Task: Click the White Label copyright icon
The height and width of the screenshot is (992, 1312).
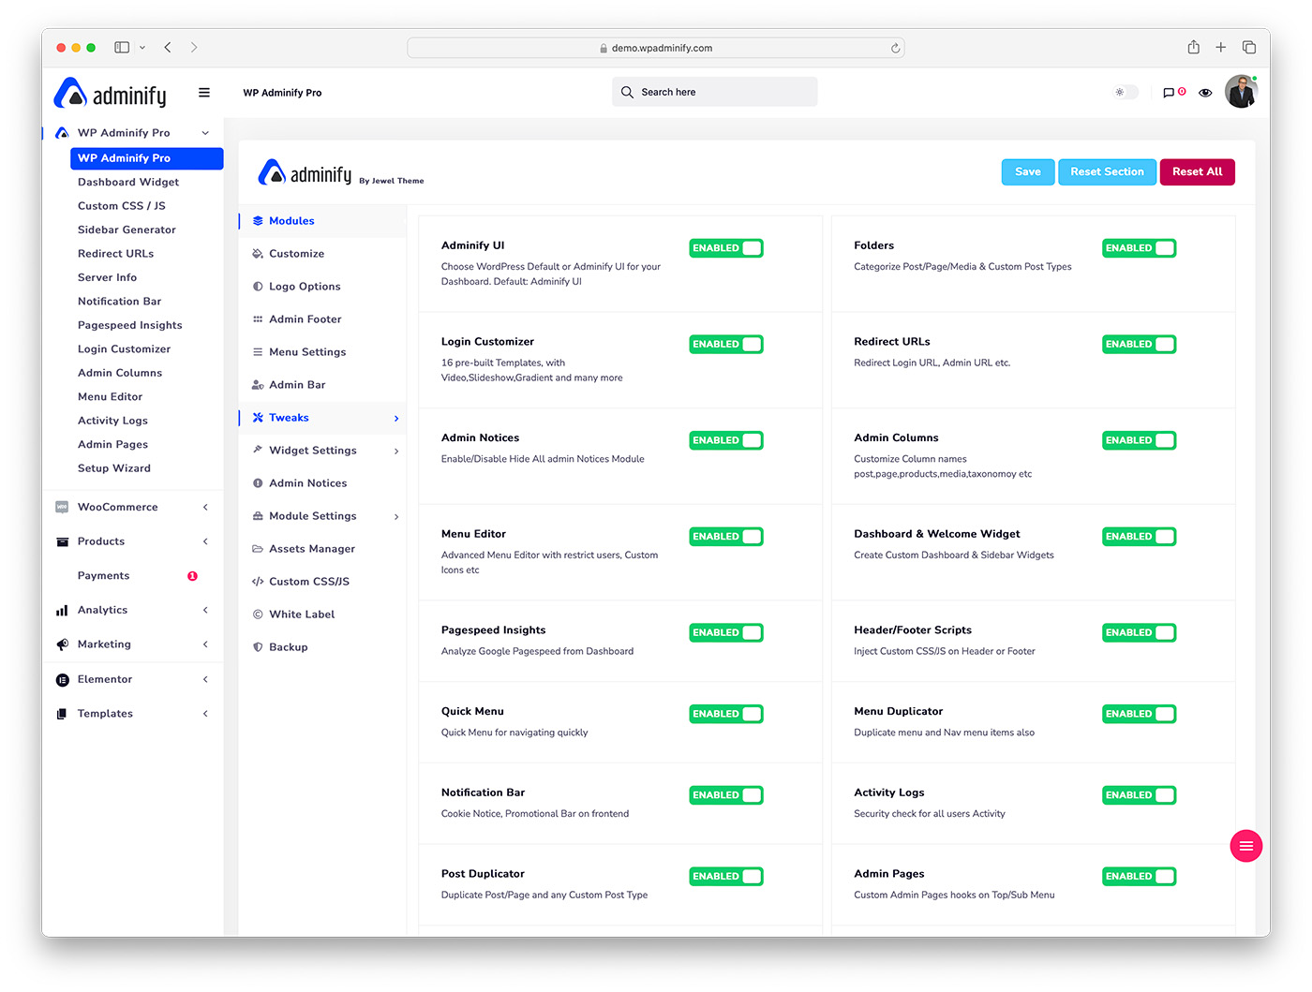Action: (x=258, y=614)
